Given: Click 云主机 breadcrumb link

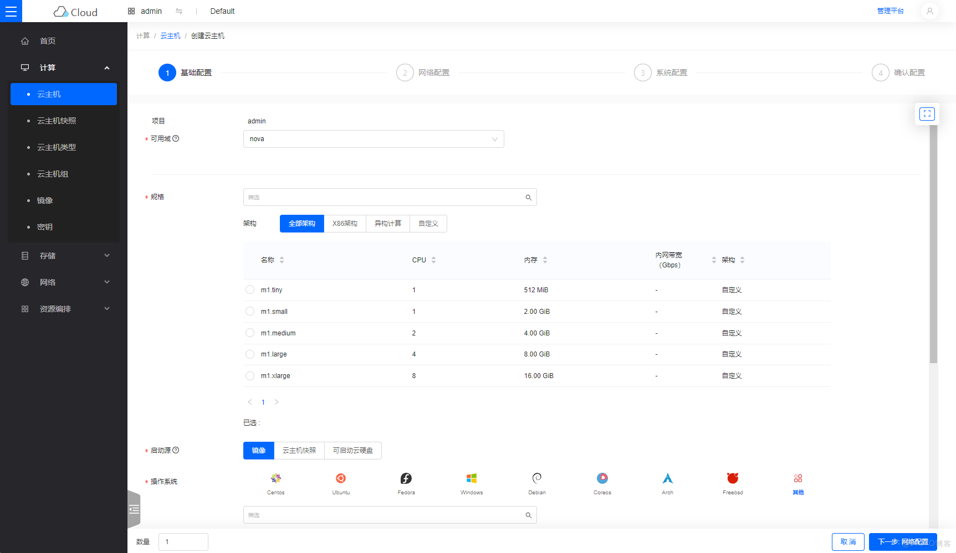Looking at the screenshot, I should click(170, 36).
